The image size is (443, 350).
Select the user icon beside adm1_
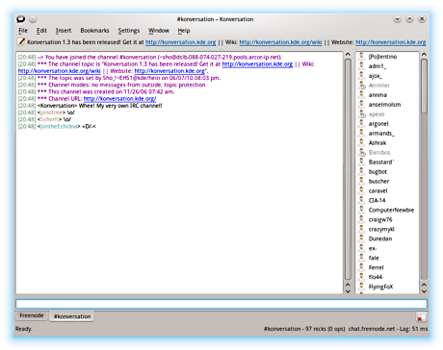[362, 66]
